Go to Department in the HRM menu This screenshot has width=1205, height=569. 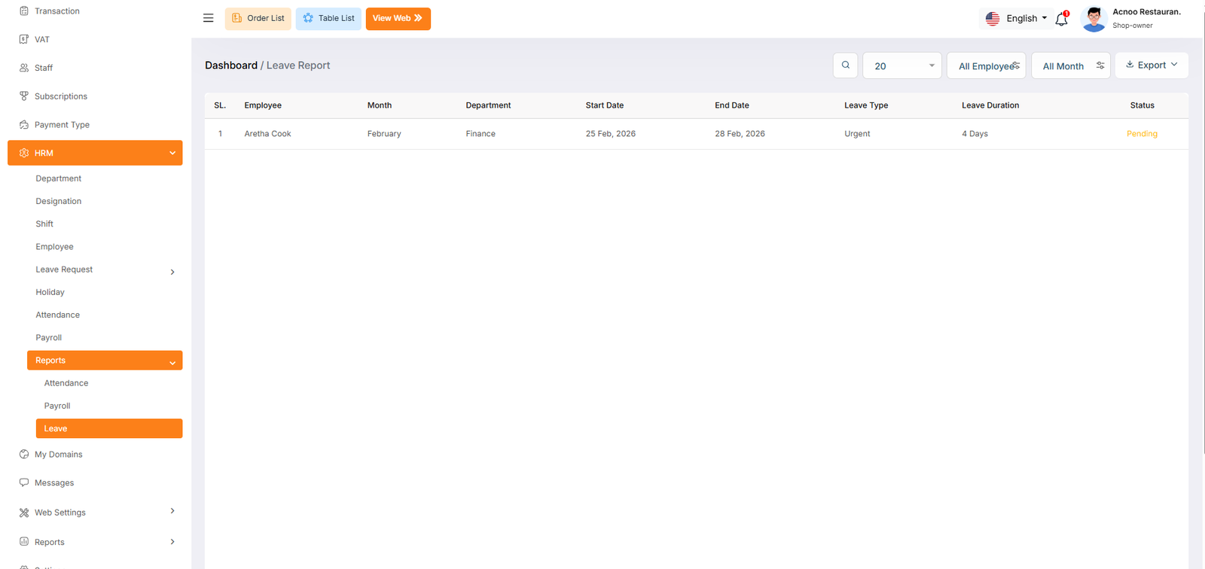point(59,178)
